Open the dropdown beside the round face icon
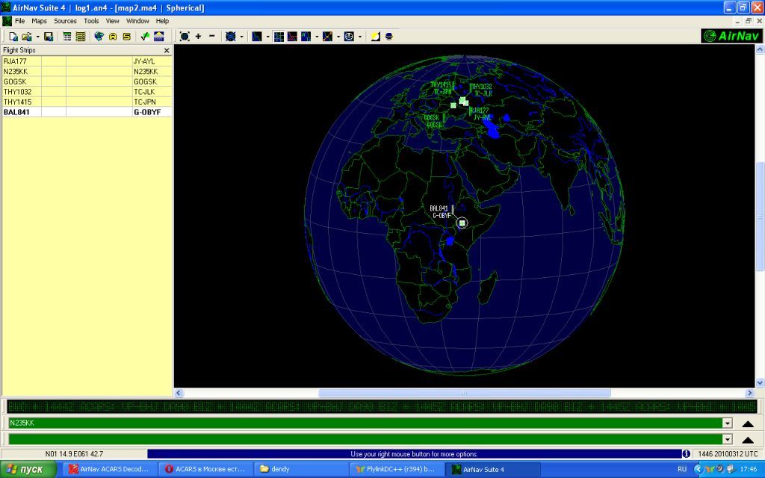Viewport: 765px width, 478px height. (x=359, y=37)
